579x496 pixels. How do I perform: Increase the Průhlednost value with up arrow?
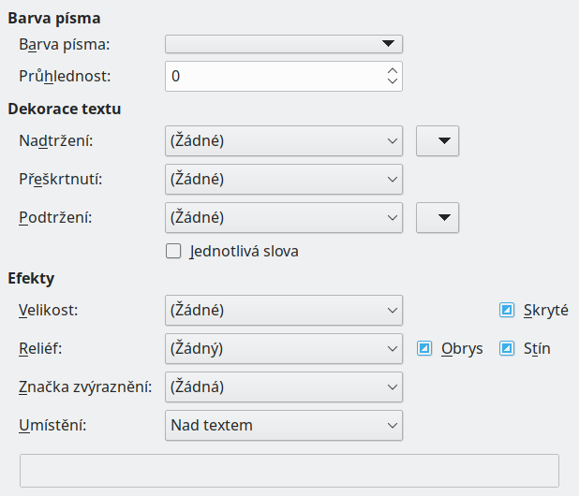coord(393,70)
